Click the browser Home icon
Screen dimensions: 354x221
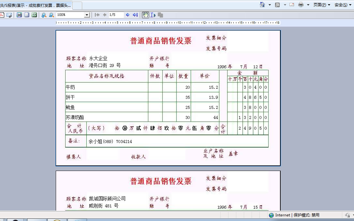(262, 5)
